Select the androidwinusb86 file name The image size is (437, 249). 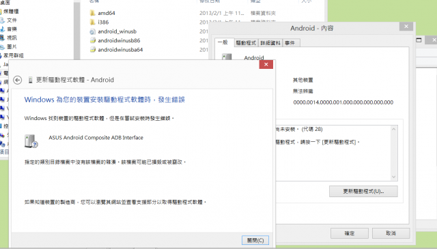(119, 41)
